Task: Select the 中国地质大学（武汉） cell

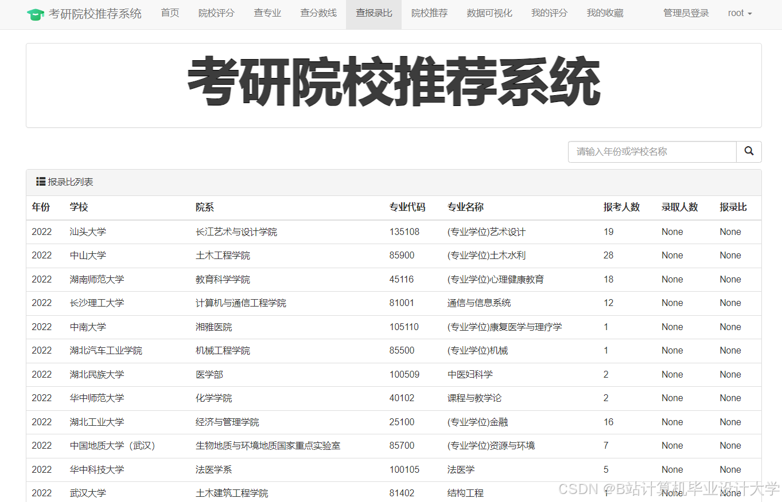Action: pyautogui.click(x=112, y=446)
